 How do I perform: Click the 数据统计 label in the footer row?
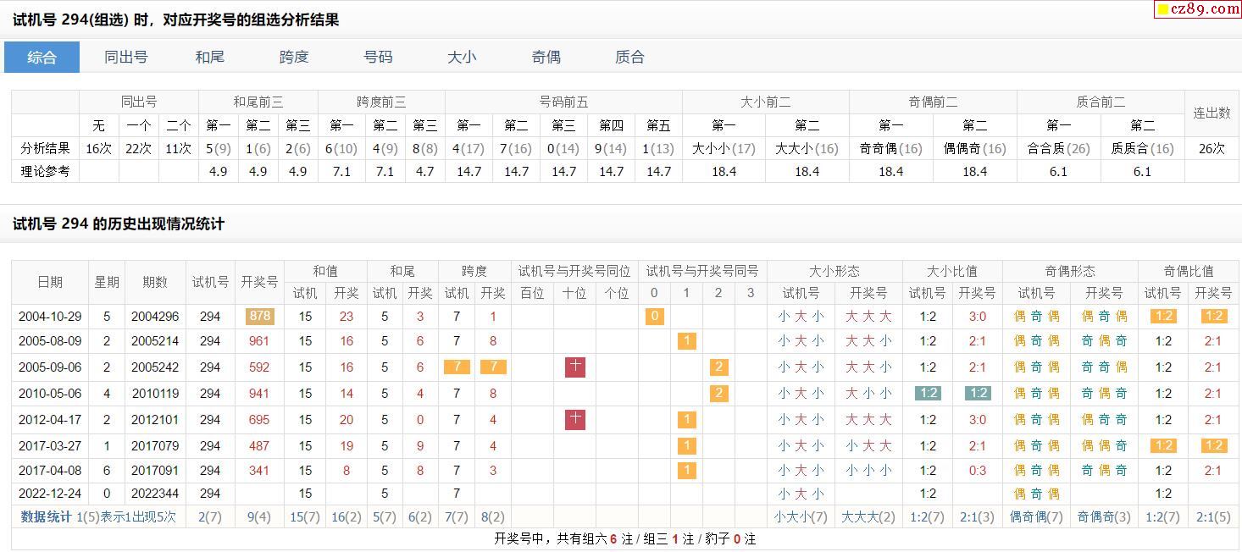click(x=46, y=516)
